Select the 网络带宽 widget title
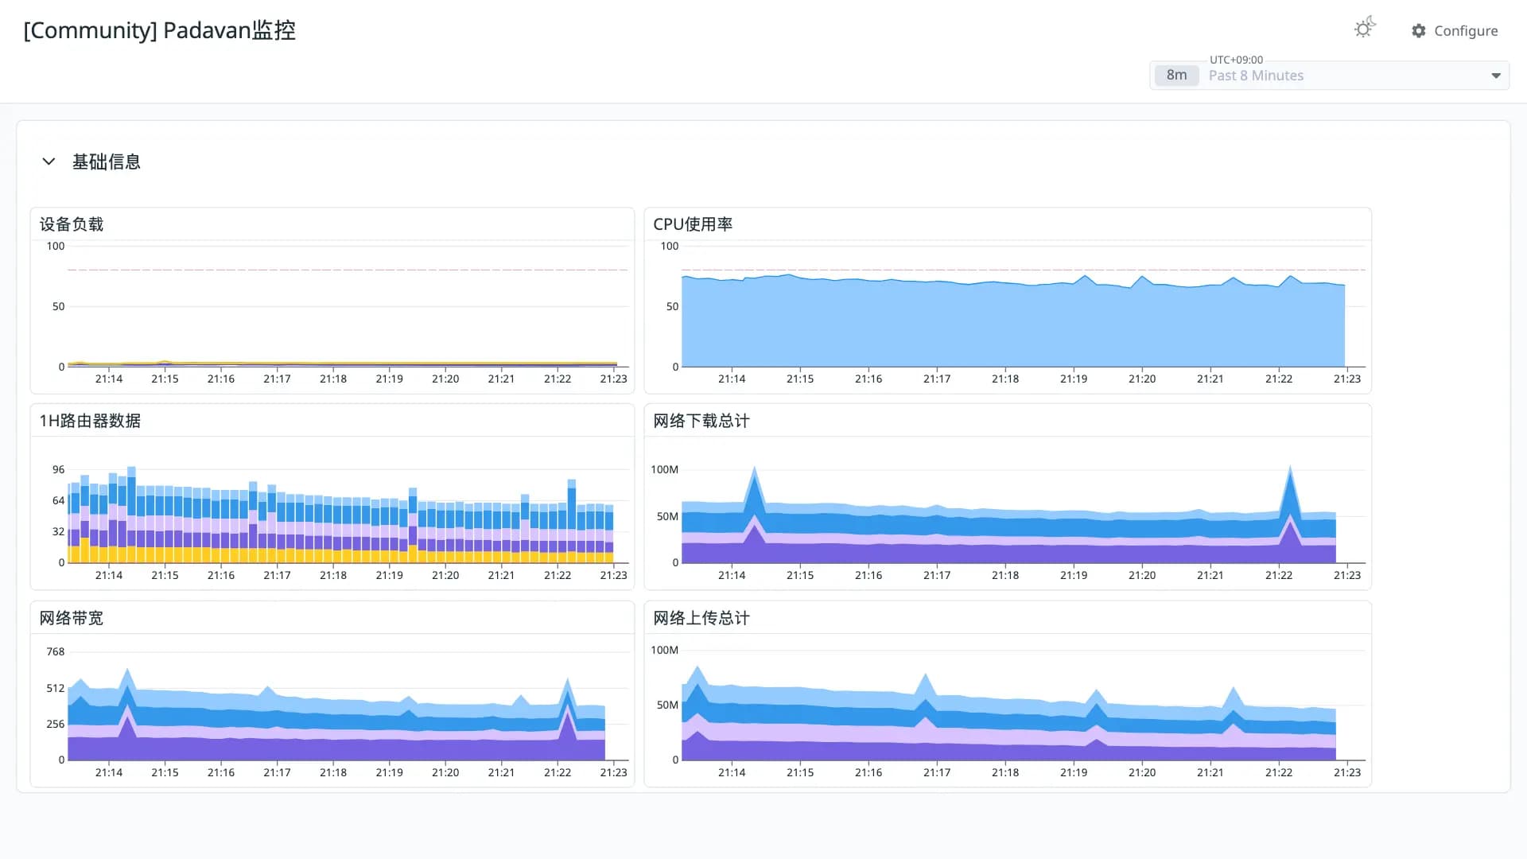This screenshot has width=1527, height=859. pos(72,618)
